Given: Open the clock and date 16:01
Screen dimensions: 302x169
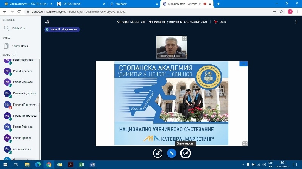Looking at the screenshot, I should pyautogui.click(x=282, y=164).
